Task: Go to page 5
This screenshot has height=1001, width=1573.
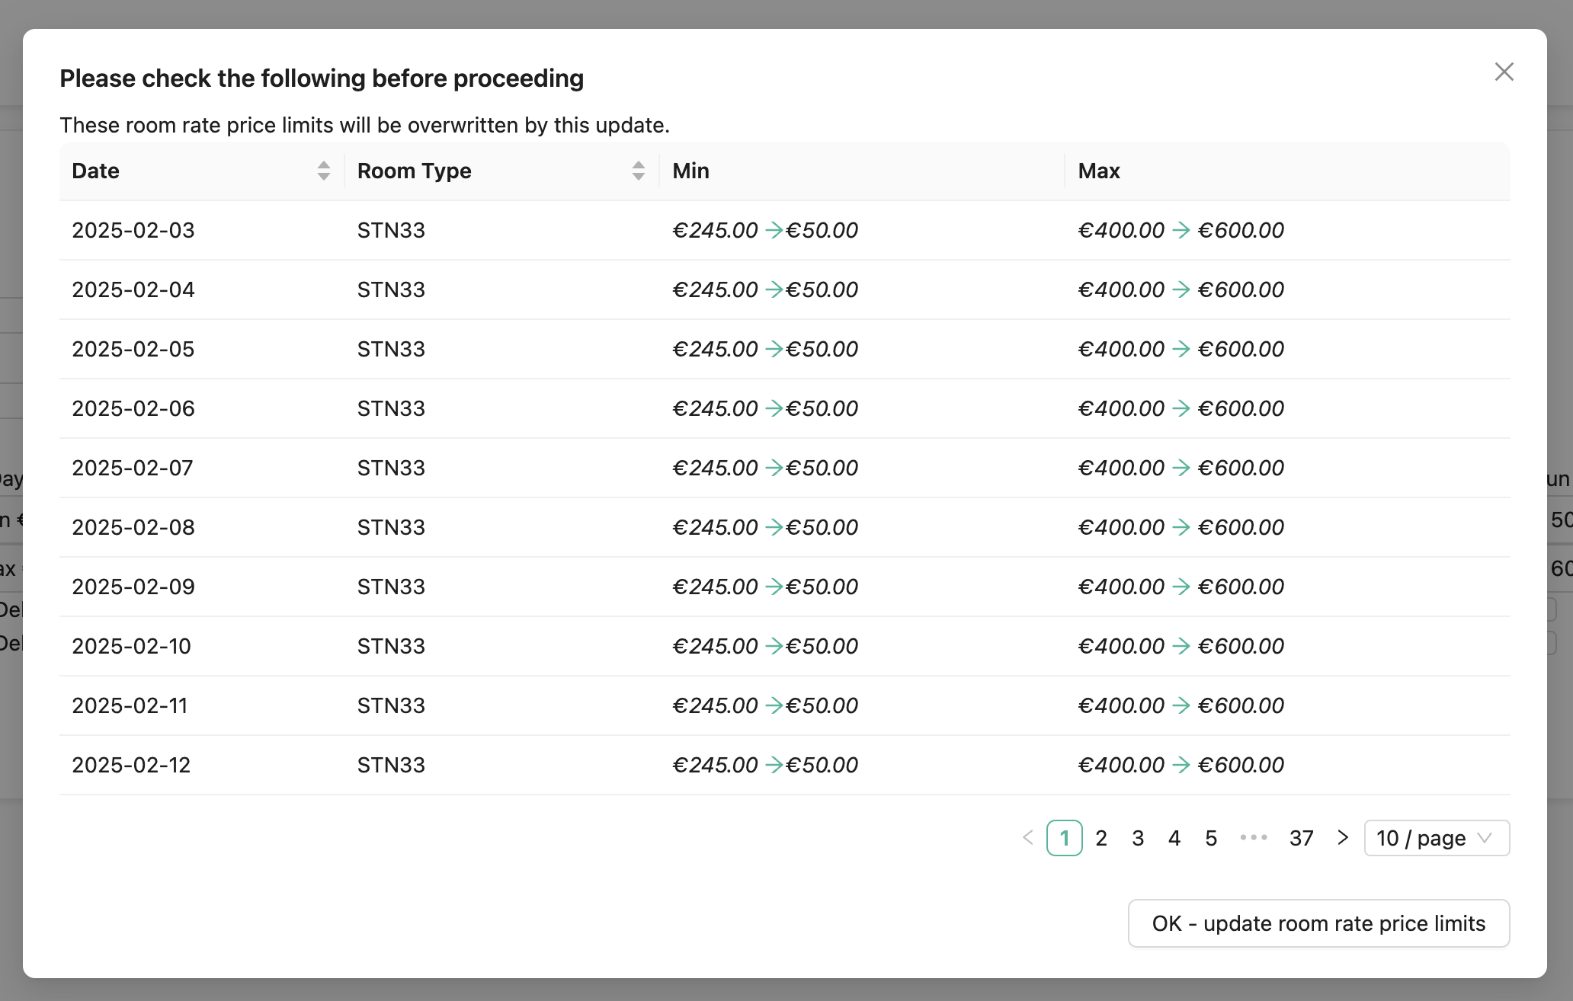Action: [x=1211, y=838]
